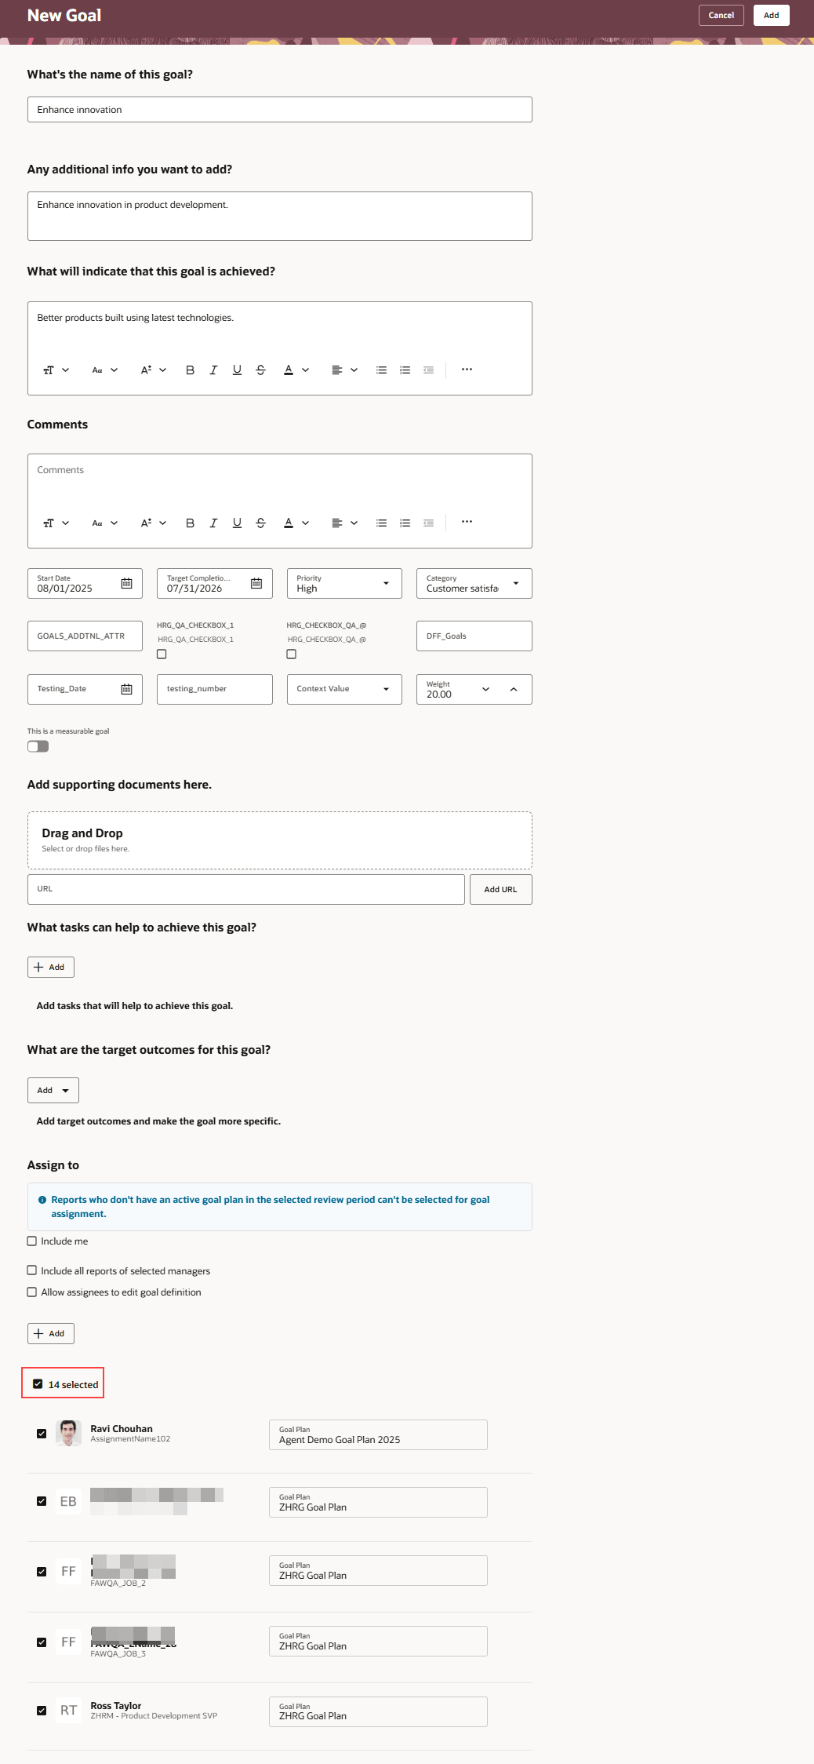Image resolution: width=814 pixels, height=1764 pixels.
Task: Apply Underline in the achievement indicator editor
Action: 236,369
